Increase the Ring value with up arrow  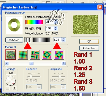click(56, 28)
